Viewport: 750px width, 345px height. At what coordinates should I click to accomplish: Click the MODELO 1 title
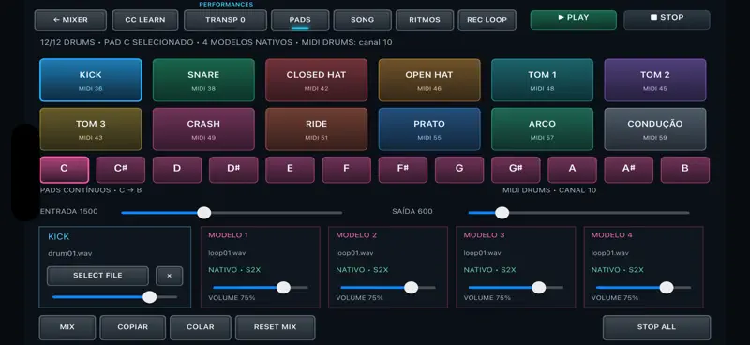pos(228,235)
